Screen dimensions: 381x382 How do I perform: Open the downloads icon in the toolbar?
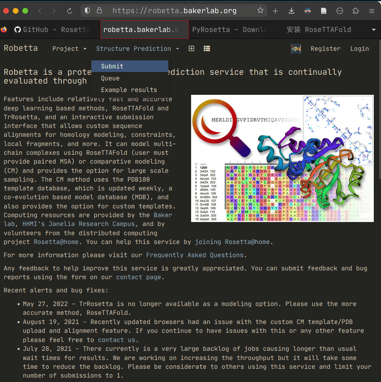point(291,11)
